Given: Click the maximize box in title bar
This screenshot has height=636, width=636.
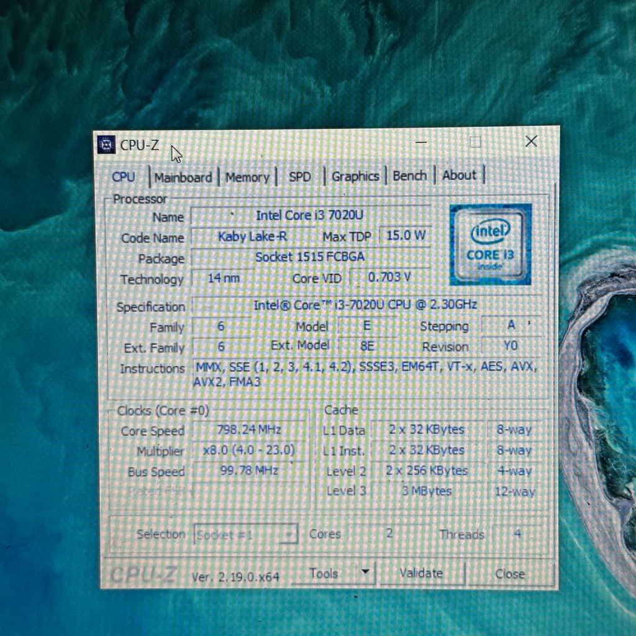Looking at the screenshot, I should (x=475, y=142).
